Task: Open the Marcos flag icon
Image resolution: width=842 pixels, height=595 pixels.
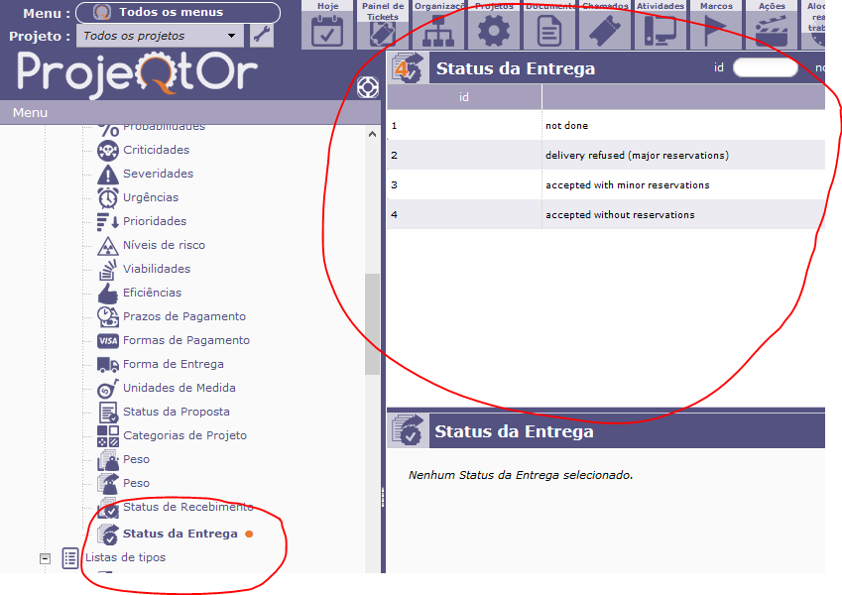Action: tap(716, 31)
